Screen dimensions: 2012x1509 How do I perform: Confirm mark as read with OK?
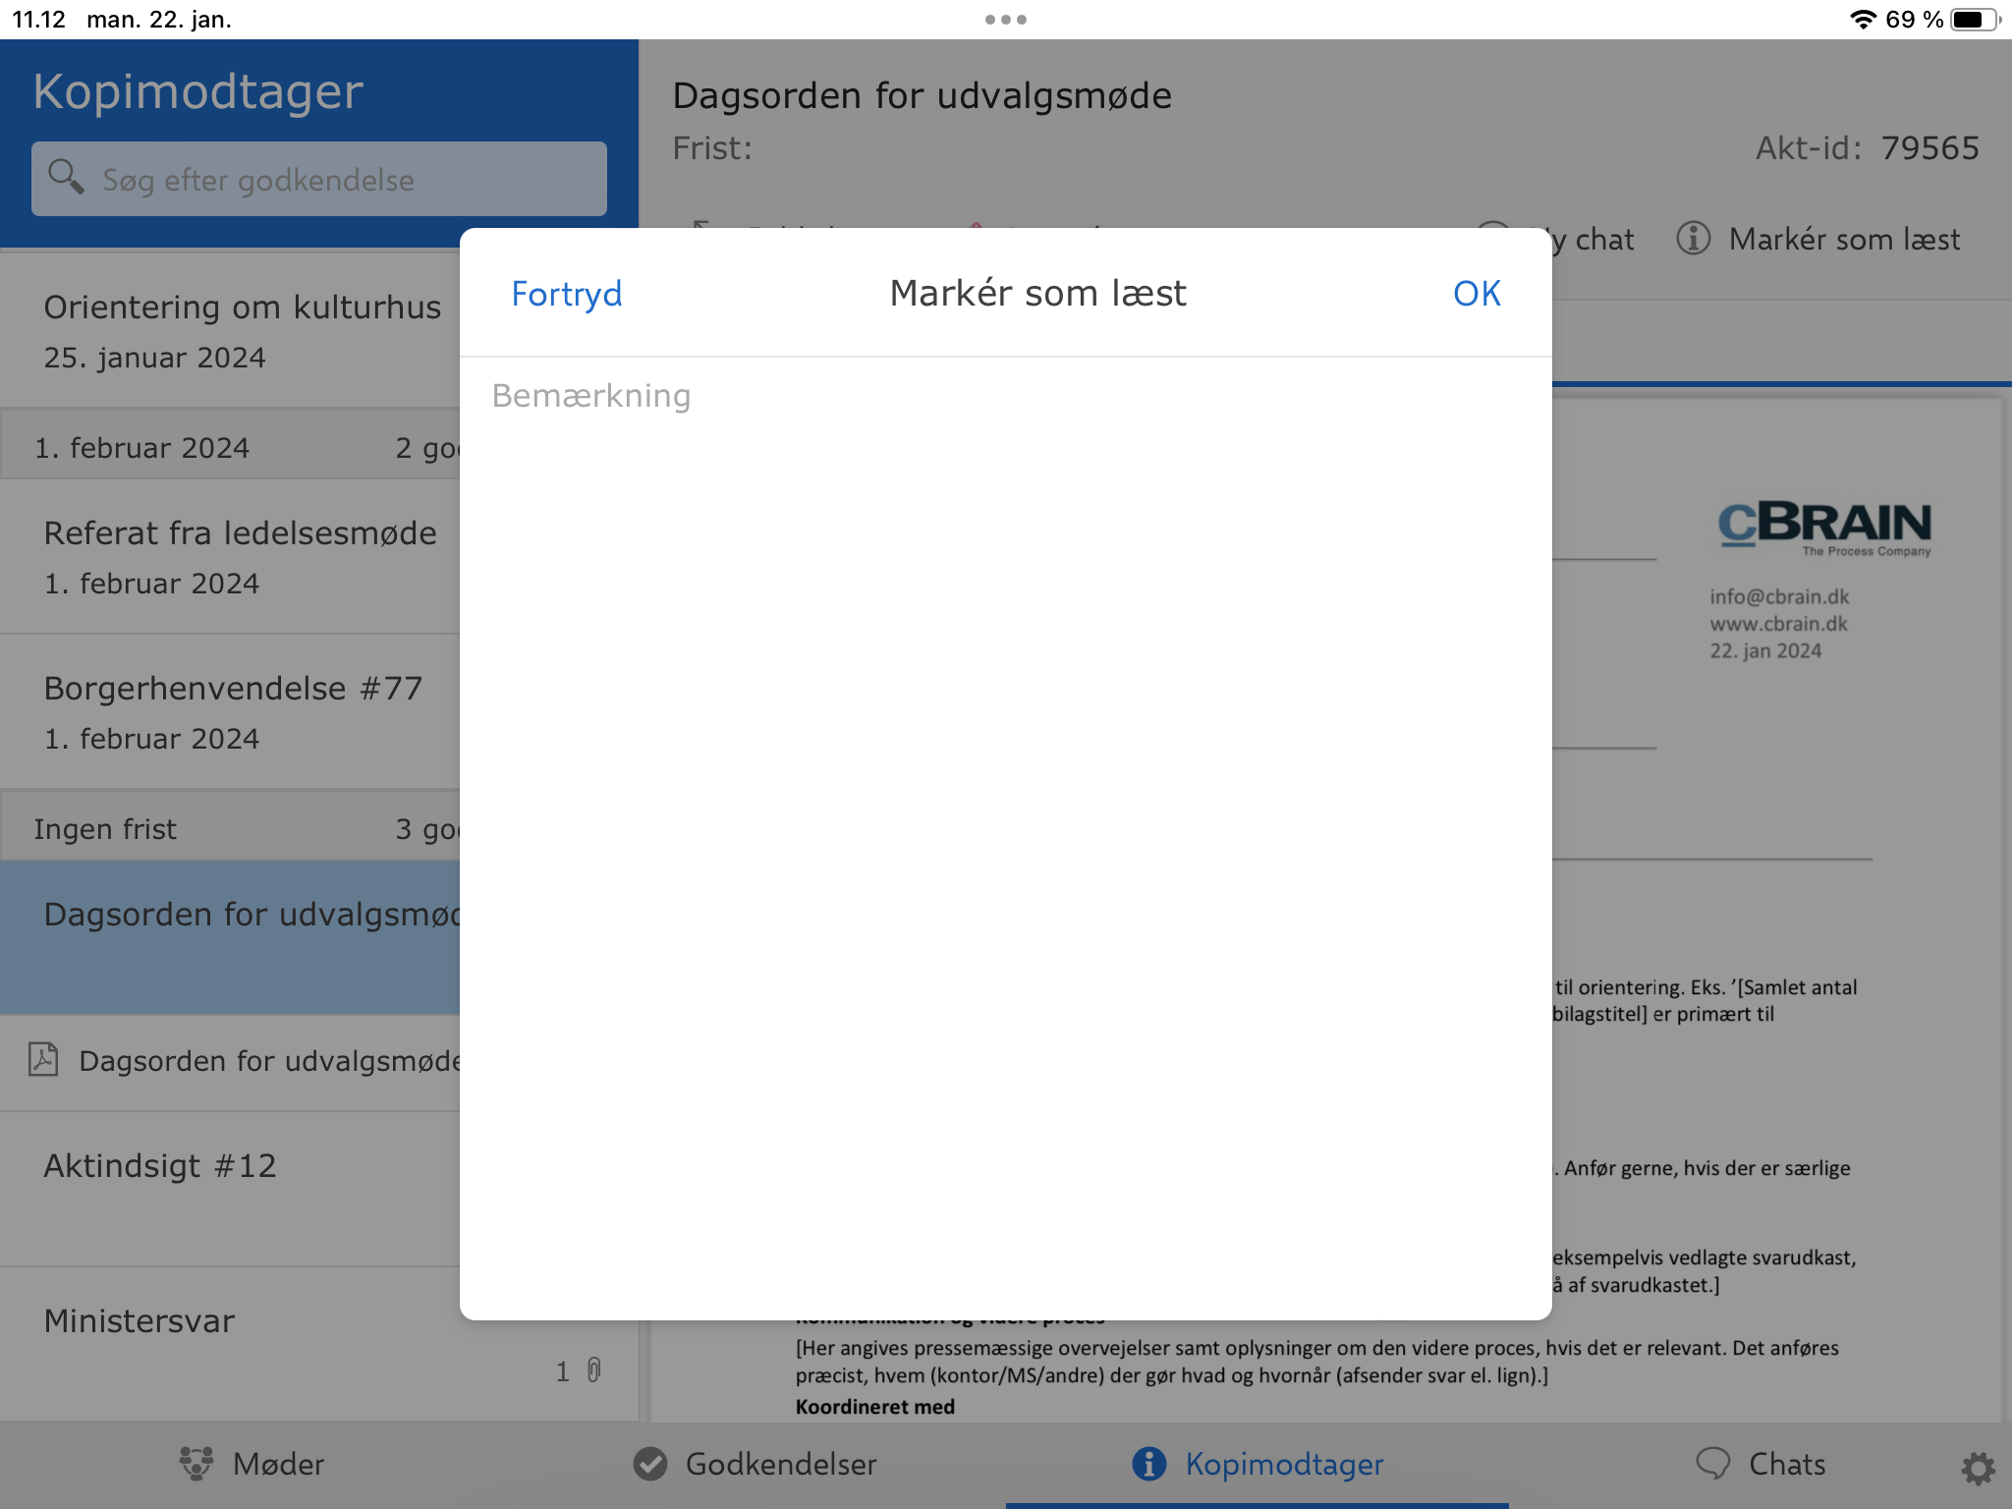click(1476, 294)
